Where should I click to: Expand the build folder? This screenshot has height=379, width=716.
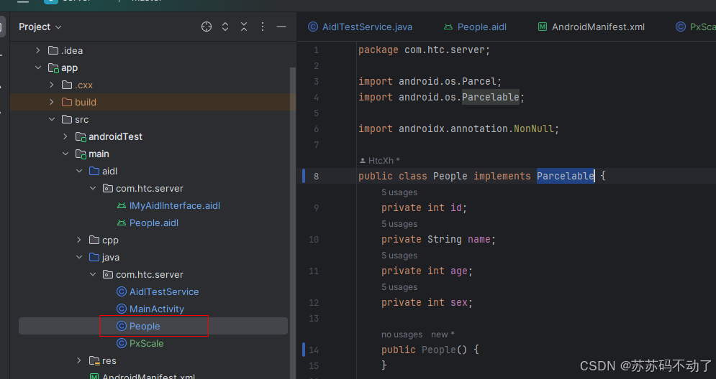52,102
